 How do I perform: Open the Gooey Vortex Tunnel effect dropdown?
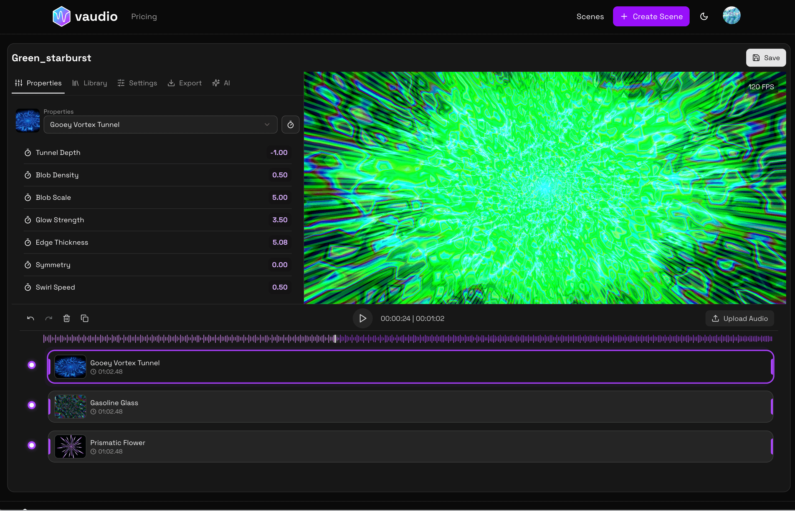tap(160, 125)
